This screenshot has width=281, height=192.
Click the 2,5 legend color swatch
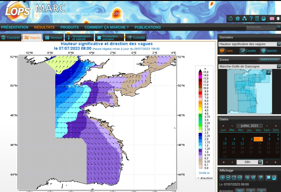click(200, 131)
